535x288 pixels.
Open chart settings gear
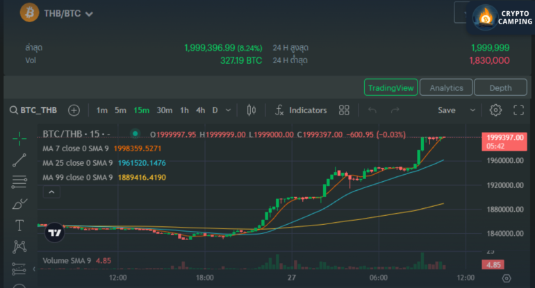(x=495, y=110)
